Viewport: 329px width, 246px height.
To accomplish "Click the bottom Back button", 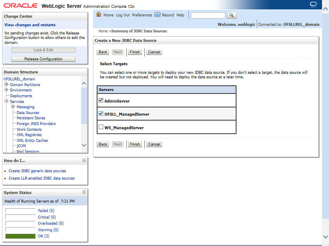I will tap(103, 144).
